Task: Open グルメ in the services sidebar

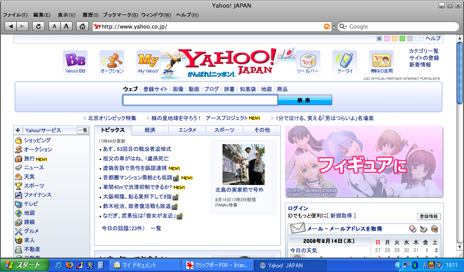Action: tap(31, 231)
